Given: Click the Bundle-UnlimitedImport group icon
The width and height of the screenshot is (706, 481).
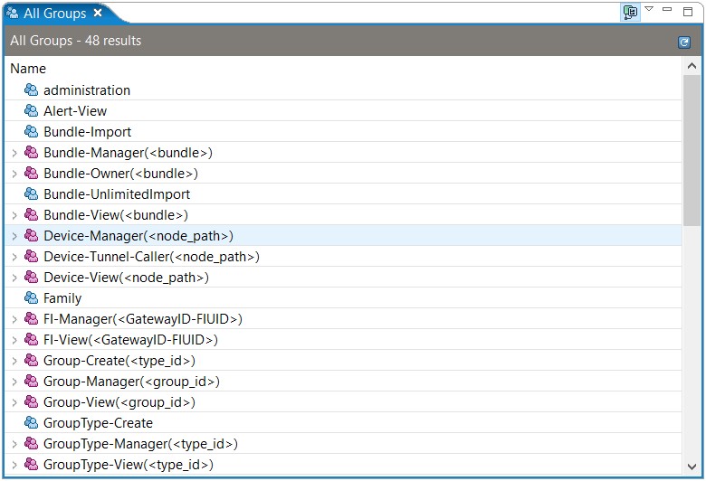Looking at the screenshot, I should click(x=31, y=193).
